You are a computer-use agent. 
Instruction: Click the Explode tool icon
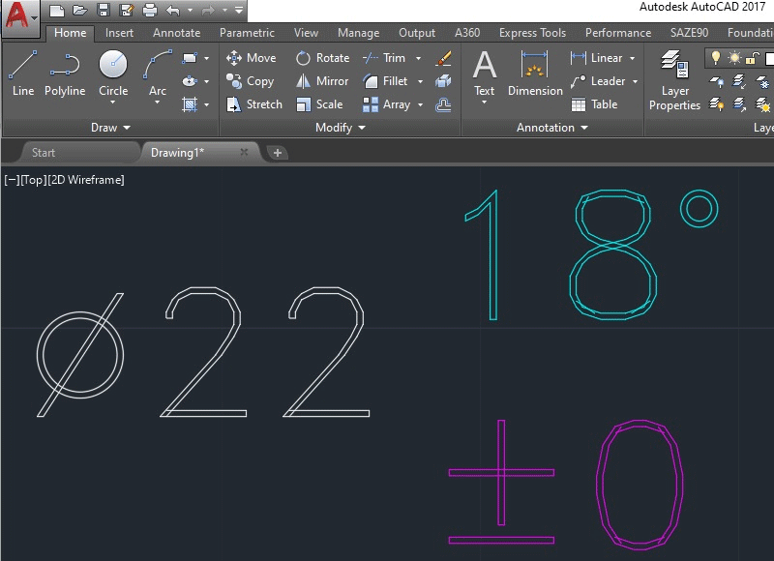coord(443,81)
